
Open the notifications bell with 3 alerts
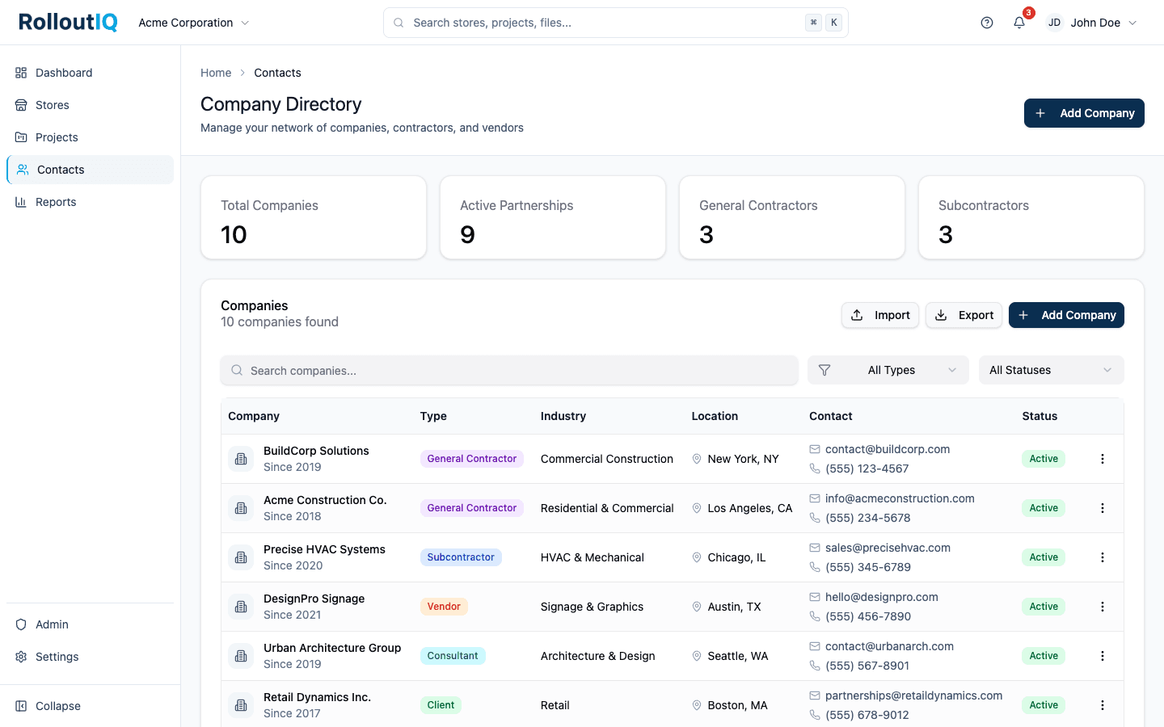1018,23
